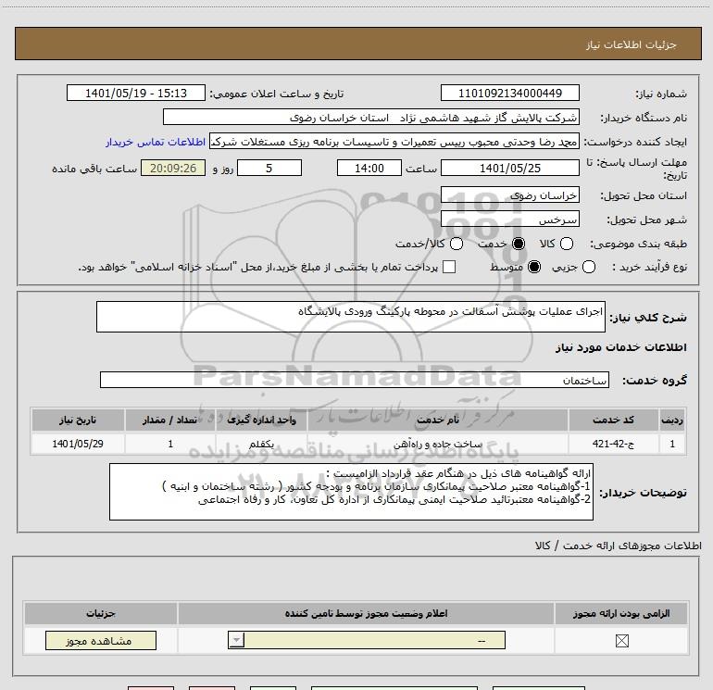Click the اطلاعات مجوزهای ارائه خدمت / کالا heading

pos(618,546)
